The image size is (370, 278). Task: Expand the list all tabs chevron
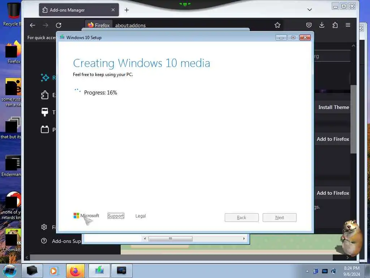(x=310, y=10)
